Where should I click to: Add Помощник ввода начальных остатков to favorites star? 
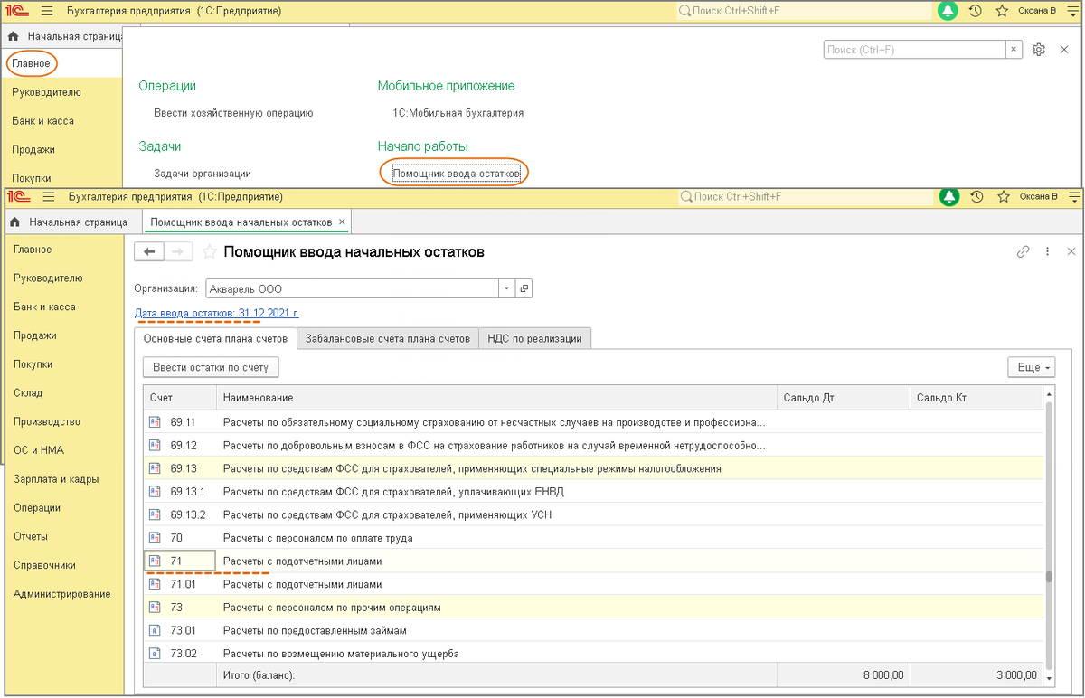click(209, 252)
